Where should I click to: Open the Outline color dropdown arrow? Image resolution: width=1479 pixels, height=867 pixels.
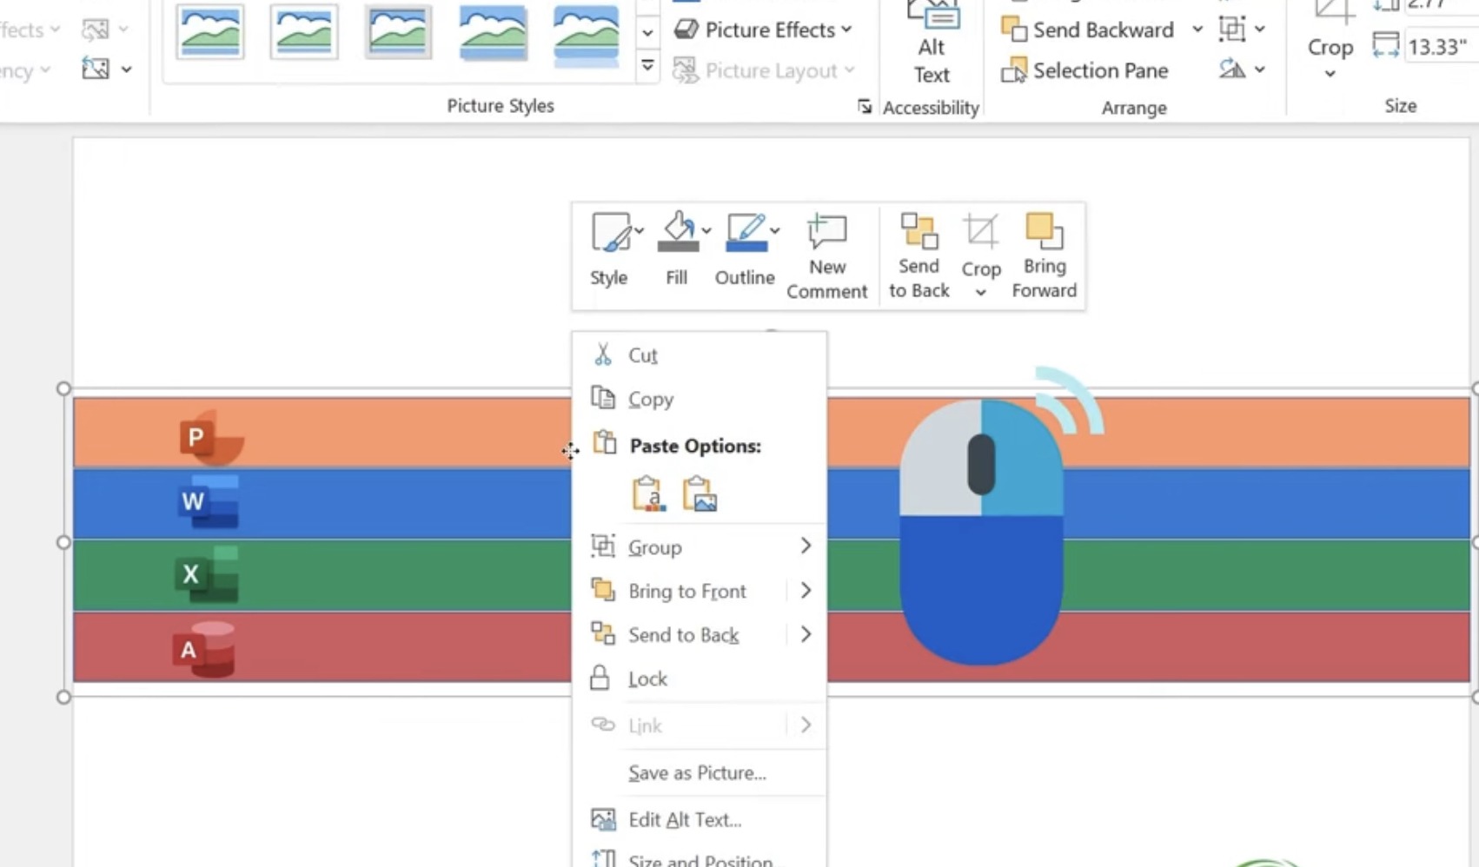pos(775,231)
